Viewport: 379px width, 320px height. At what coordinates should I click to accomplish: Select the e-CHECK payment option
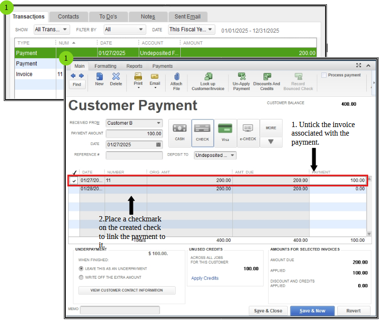[x=248, y=133]
